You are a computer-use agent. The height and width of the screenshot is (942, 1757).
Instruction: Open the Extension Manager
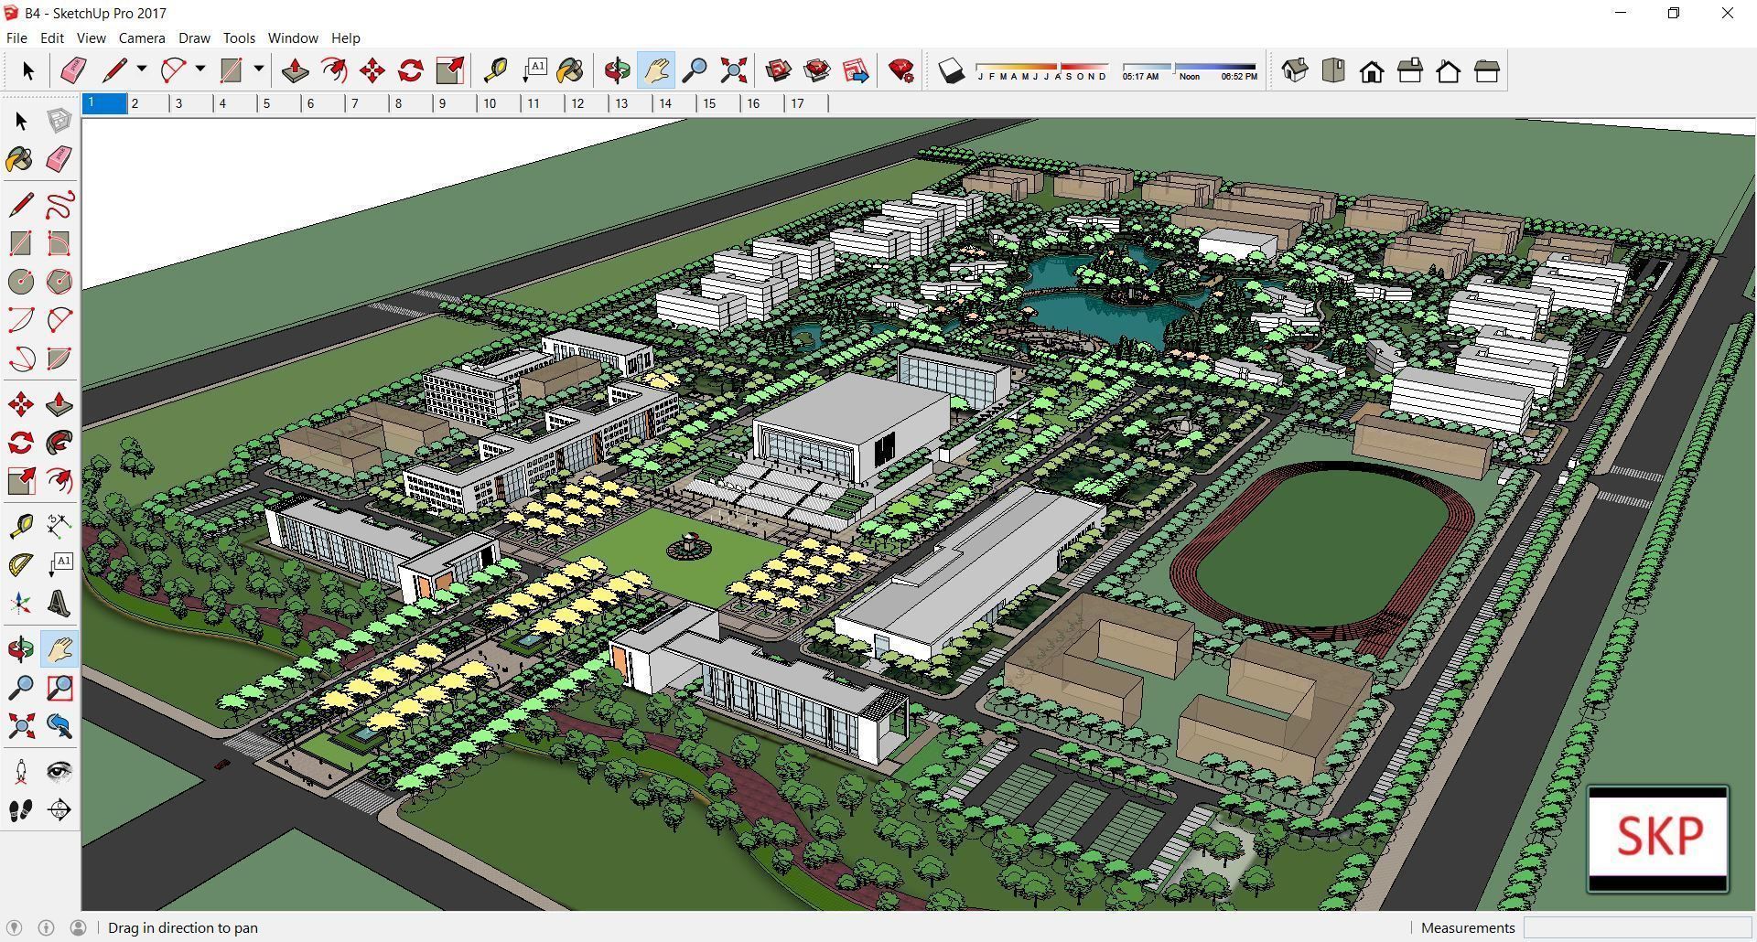tap(901, 70)
